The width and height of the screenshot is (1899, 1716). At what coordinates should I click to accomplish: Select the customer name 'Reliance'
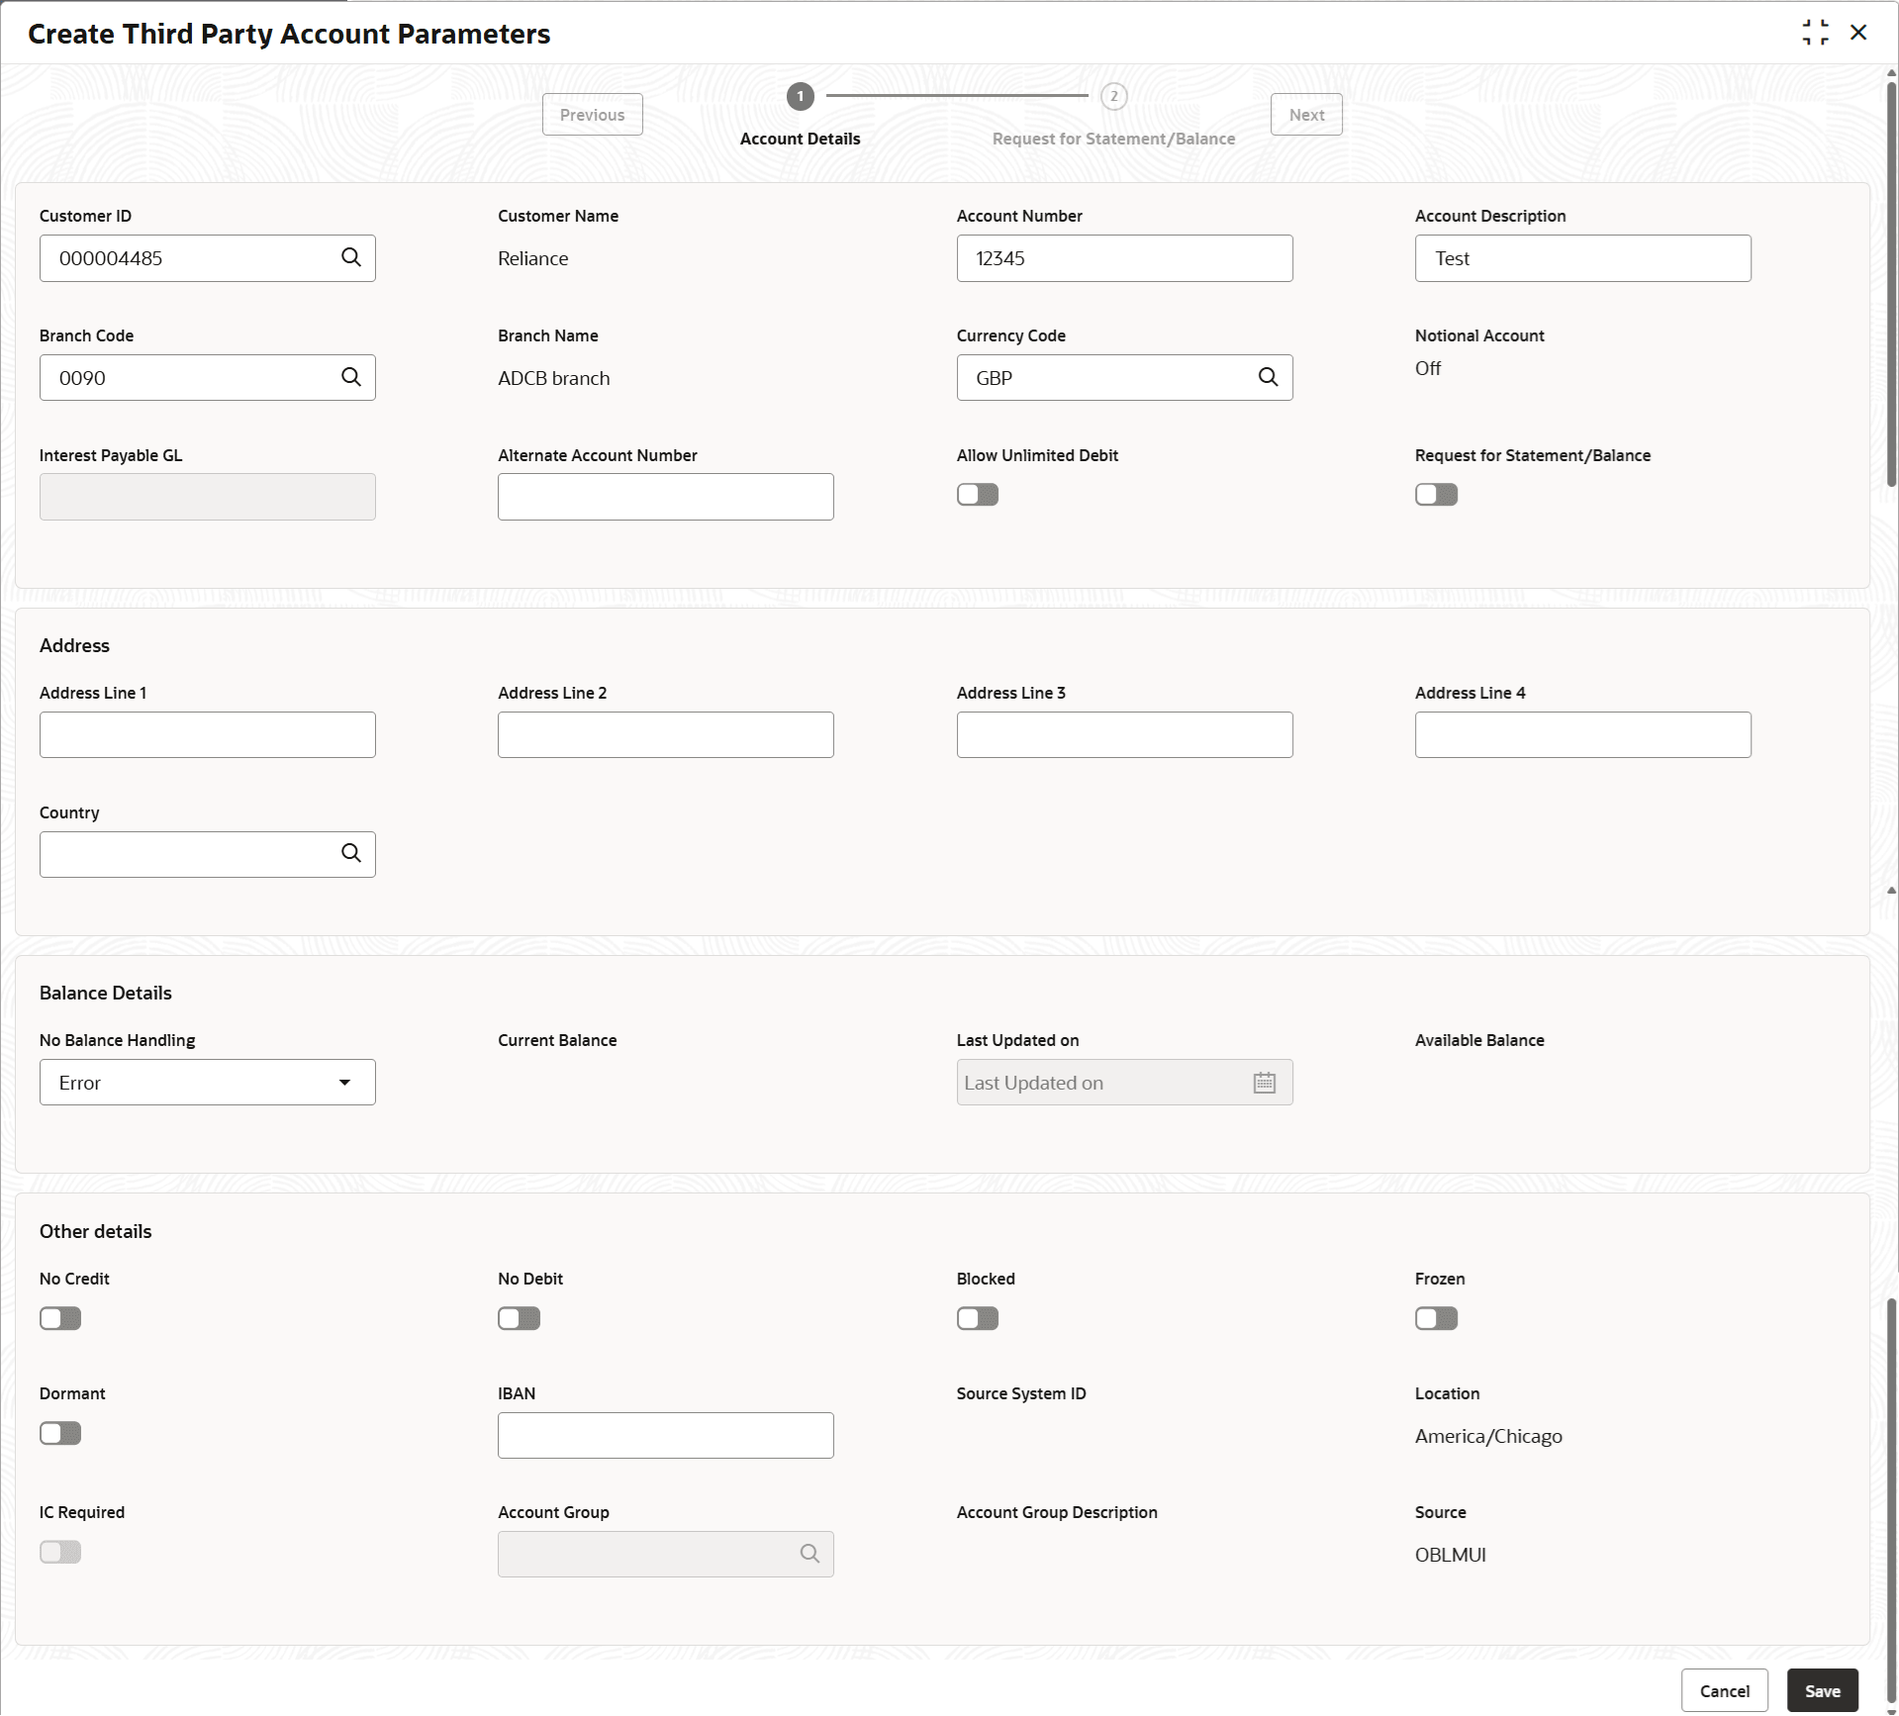[x=533, y=258]
